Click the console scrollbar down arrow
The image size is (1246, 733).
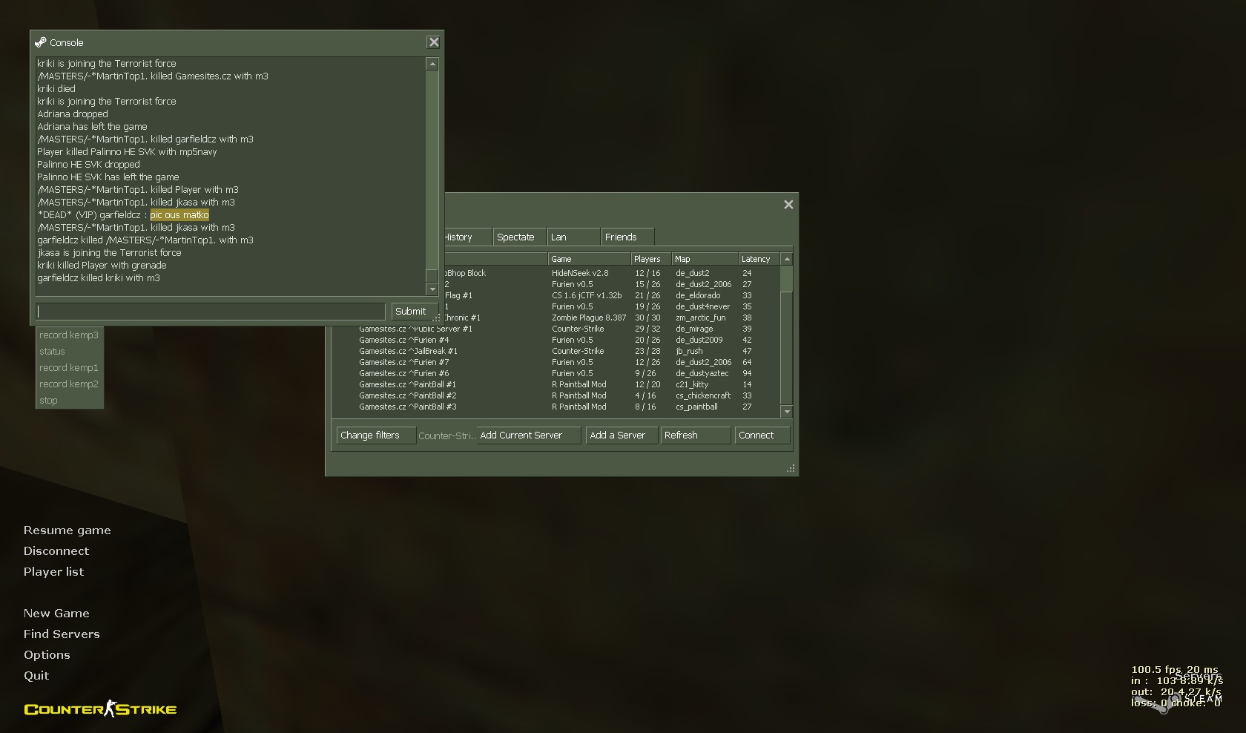click(432, 289)
